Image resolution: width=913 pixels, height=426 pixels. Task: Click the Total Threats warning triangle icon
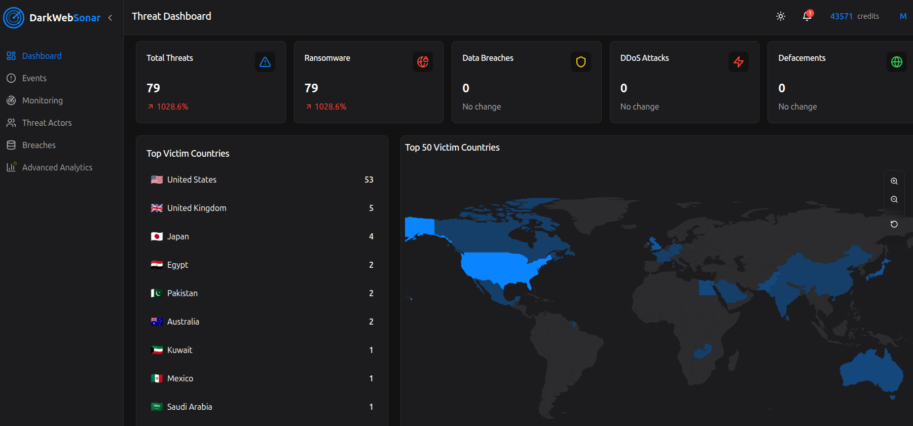(265, 62)
